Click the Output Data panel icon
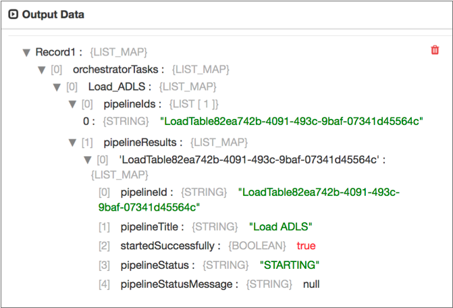The height and width of the screenshot is (308, 453). pyautogui.click(x=13, y=15)
